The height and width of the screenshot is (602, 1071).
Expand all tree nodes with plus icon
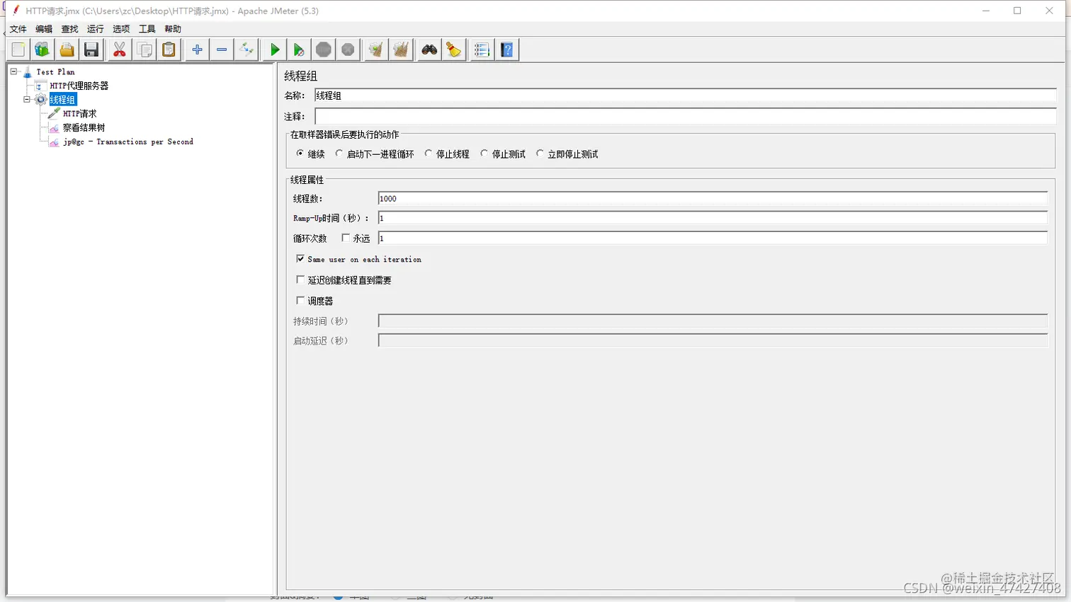point(198,50)
